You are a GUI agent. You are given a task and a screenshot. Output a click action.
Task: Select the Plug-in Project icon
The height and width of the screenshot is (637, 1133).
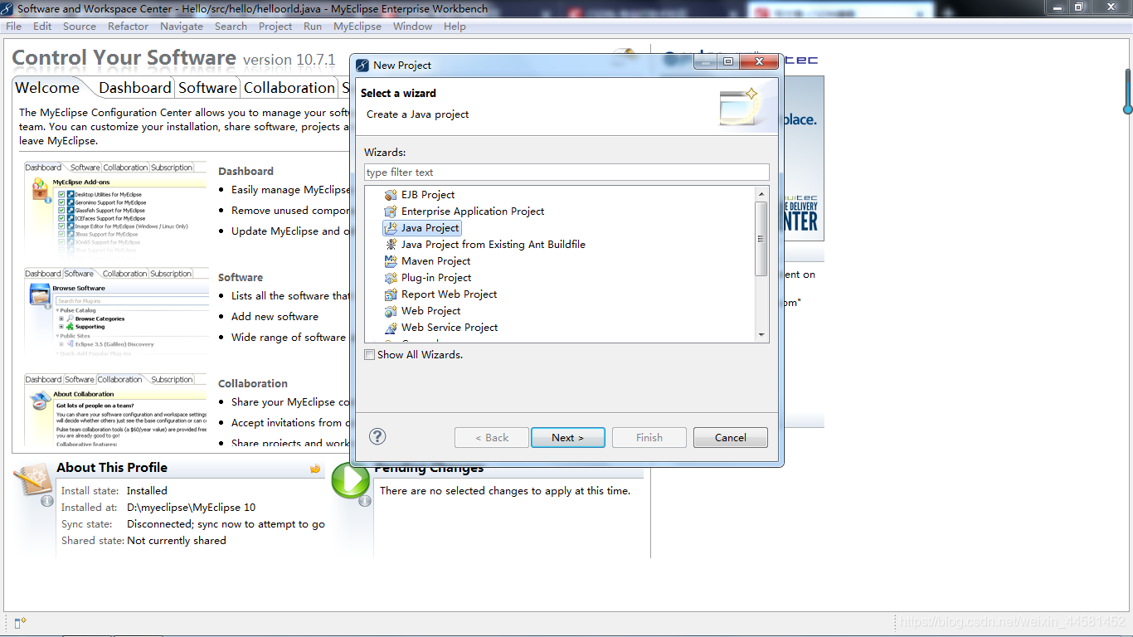click(391, 278)
